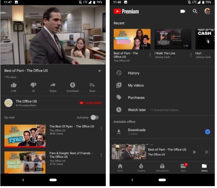Open the History menu item

(x=162, y=73)
